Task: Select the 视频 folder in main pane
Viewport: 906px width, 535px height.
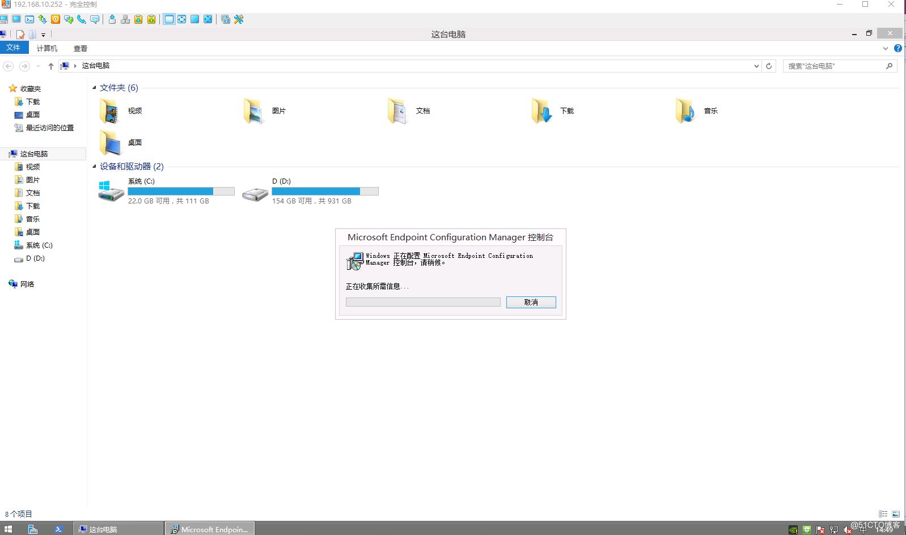Action: point(121,111)
